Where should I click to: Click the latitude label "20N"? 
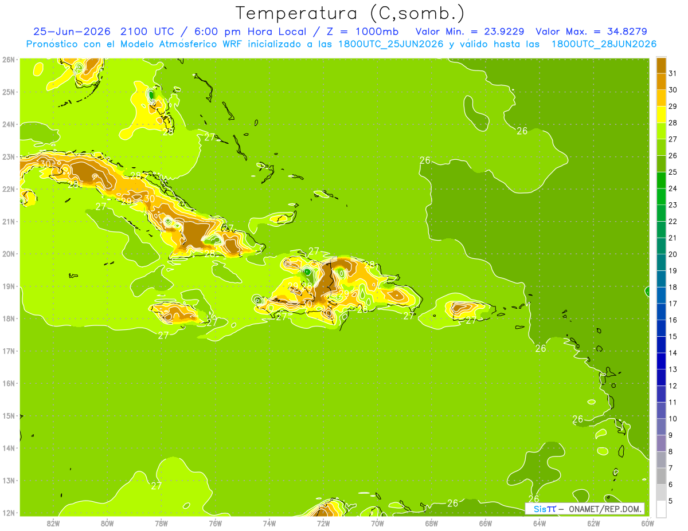coord(9,254)
